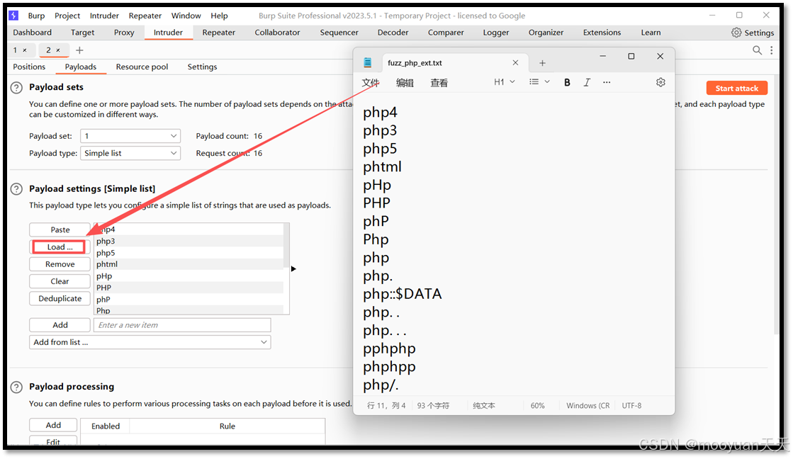Switch to the Sequencer tab
793x459 pixels.
pyautogui.click(x=339, y=33)
